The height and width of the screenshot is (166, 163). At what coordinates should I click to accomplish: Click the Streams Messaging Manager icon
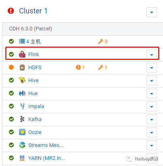(x=22, y=145)
